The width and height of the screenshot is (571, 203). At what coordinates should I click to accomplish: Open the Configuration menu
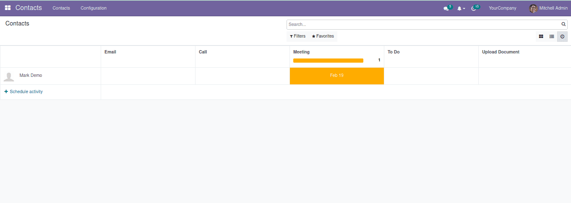94,8
